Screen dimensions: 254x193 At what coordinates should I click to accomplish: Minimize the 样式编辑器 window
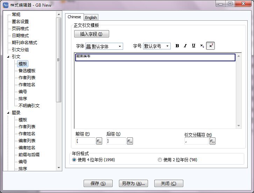(221, 4)
